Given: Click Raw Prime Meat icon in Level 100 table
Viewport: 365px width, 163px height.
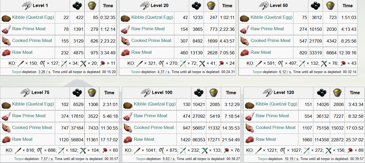Looking at the screenshot, I should tap(128, 116).
